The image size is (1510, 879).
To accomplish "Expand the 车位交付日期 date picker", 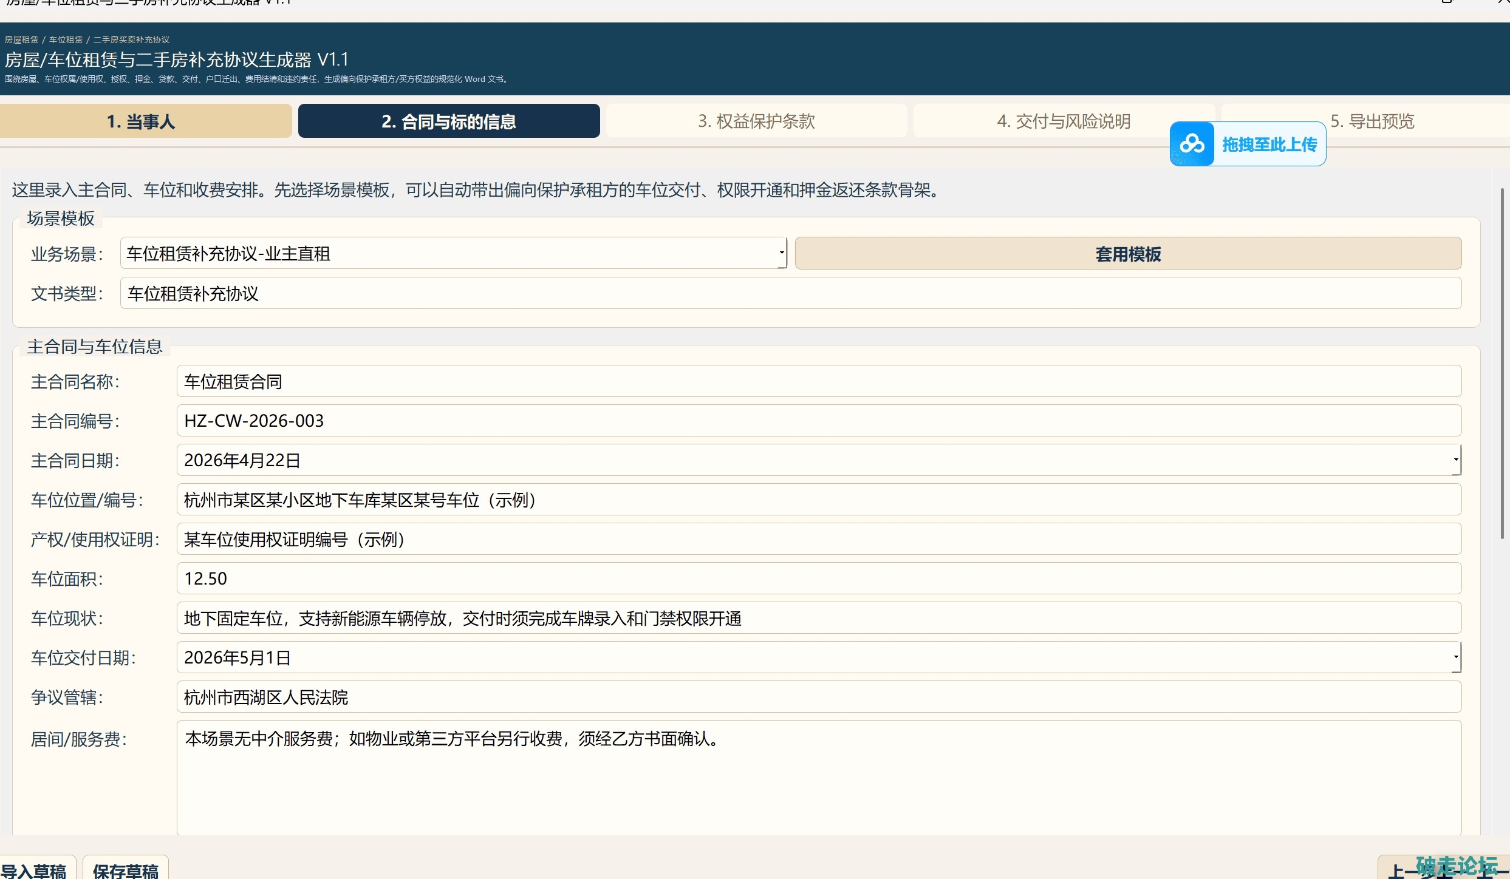I will [1455, 657].
